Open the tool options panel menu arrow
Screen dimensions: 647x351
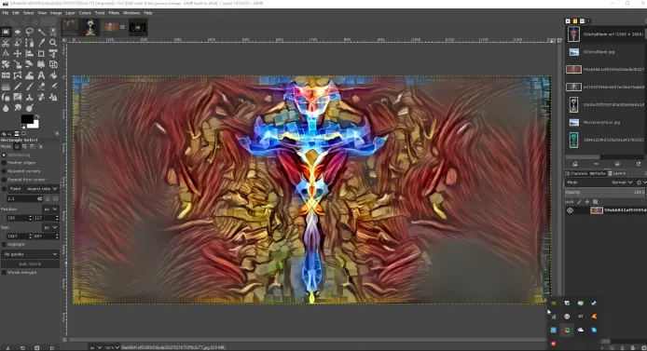[x=57, y=133]
